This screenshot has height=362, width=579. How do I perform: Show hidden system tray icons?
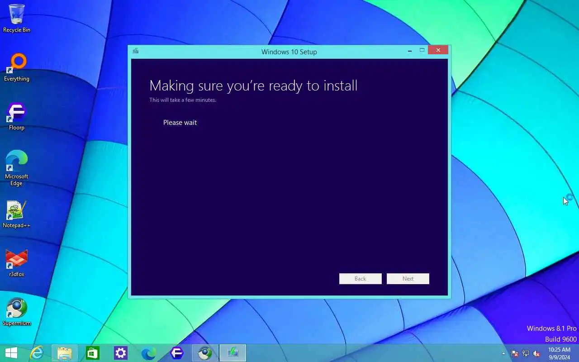point(503,353)
